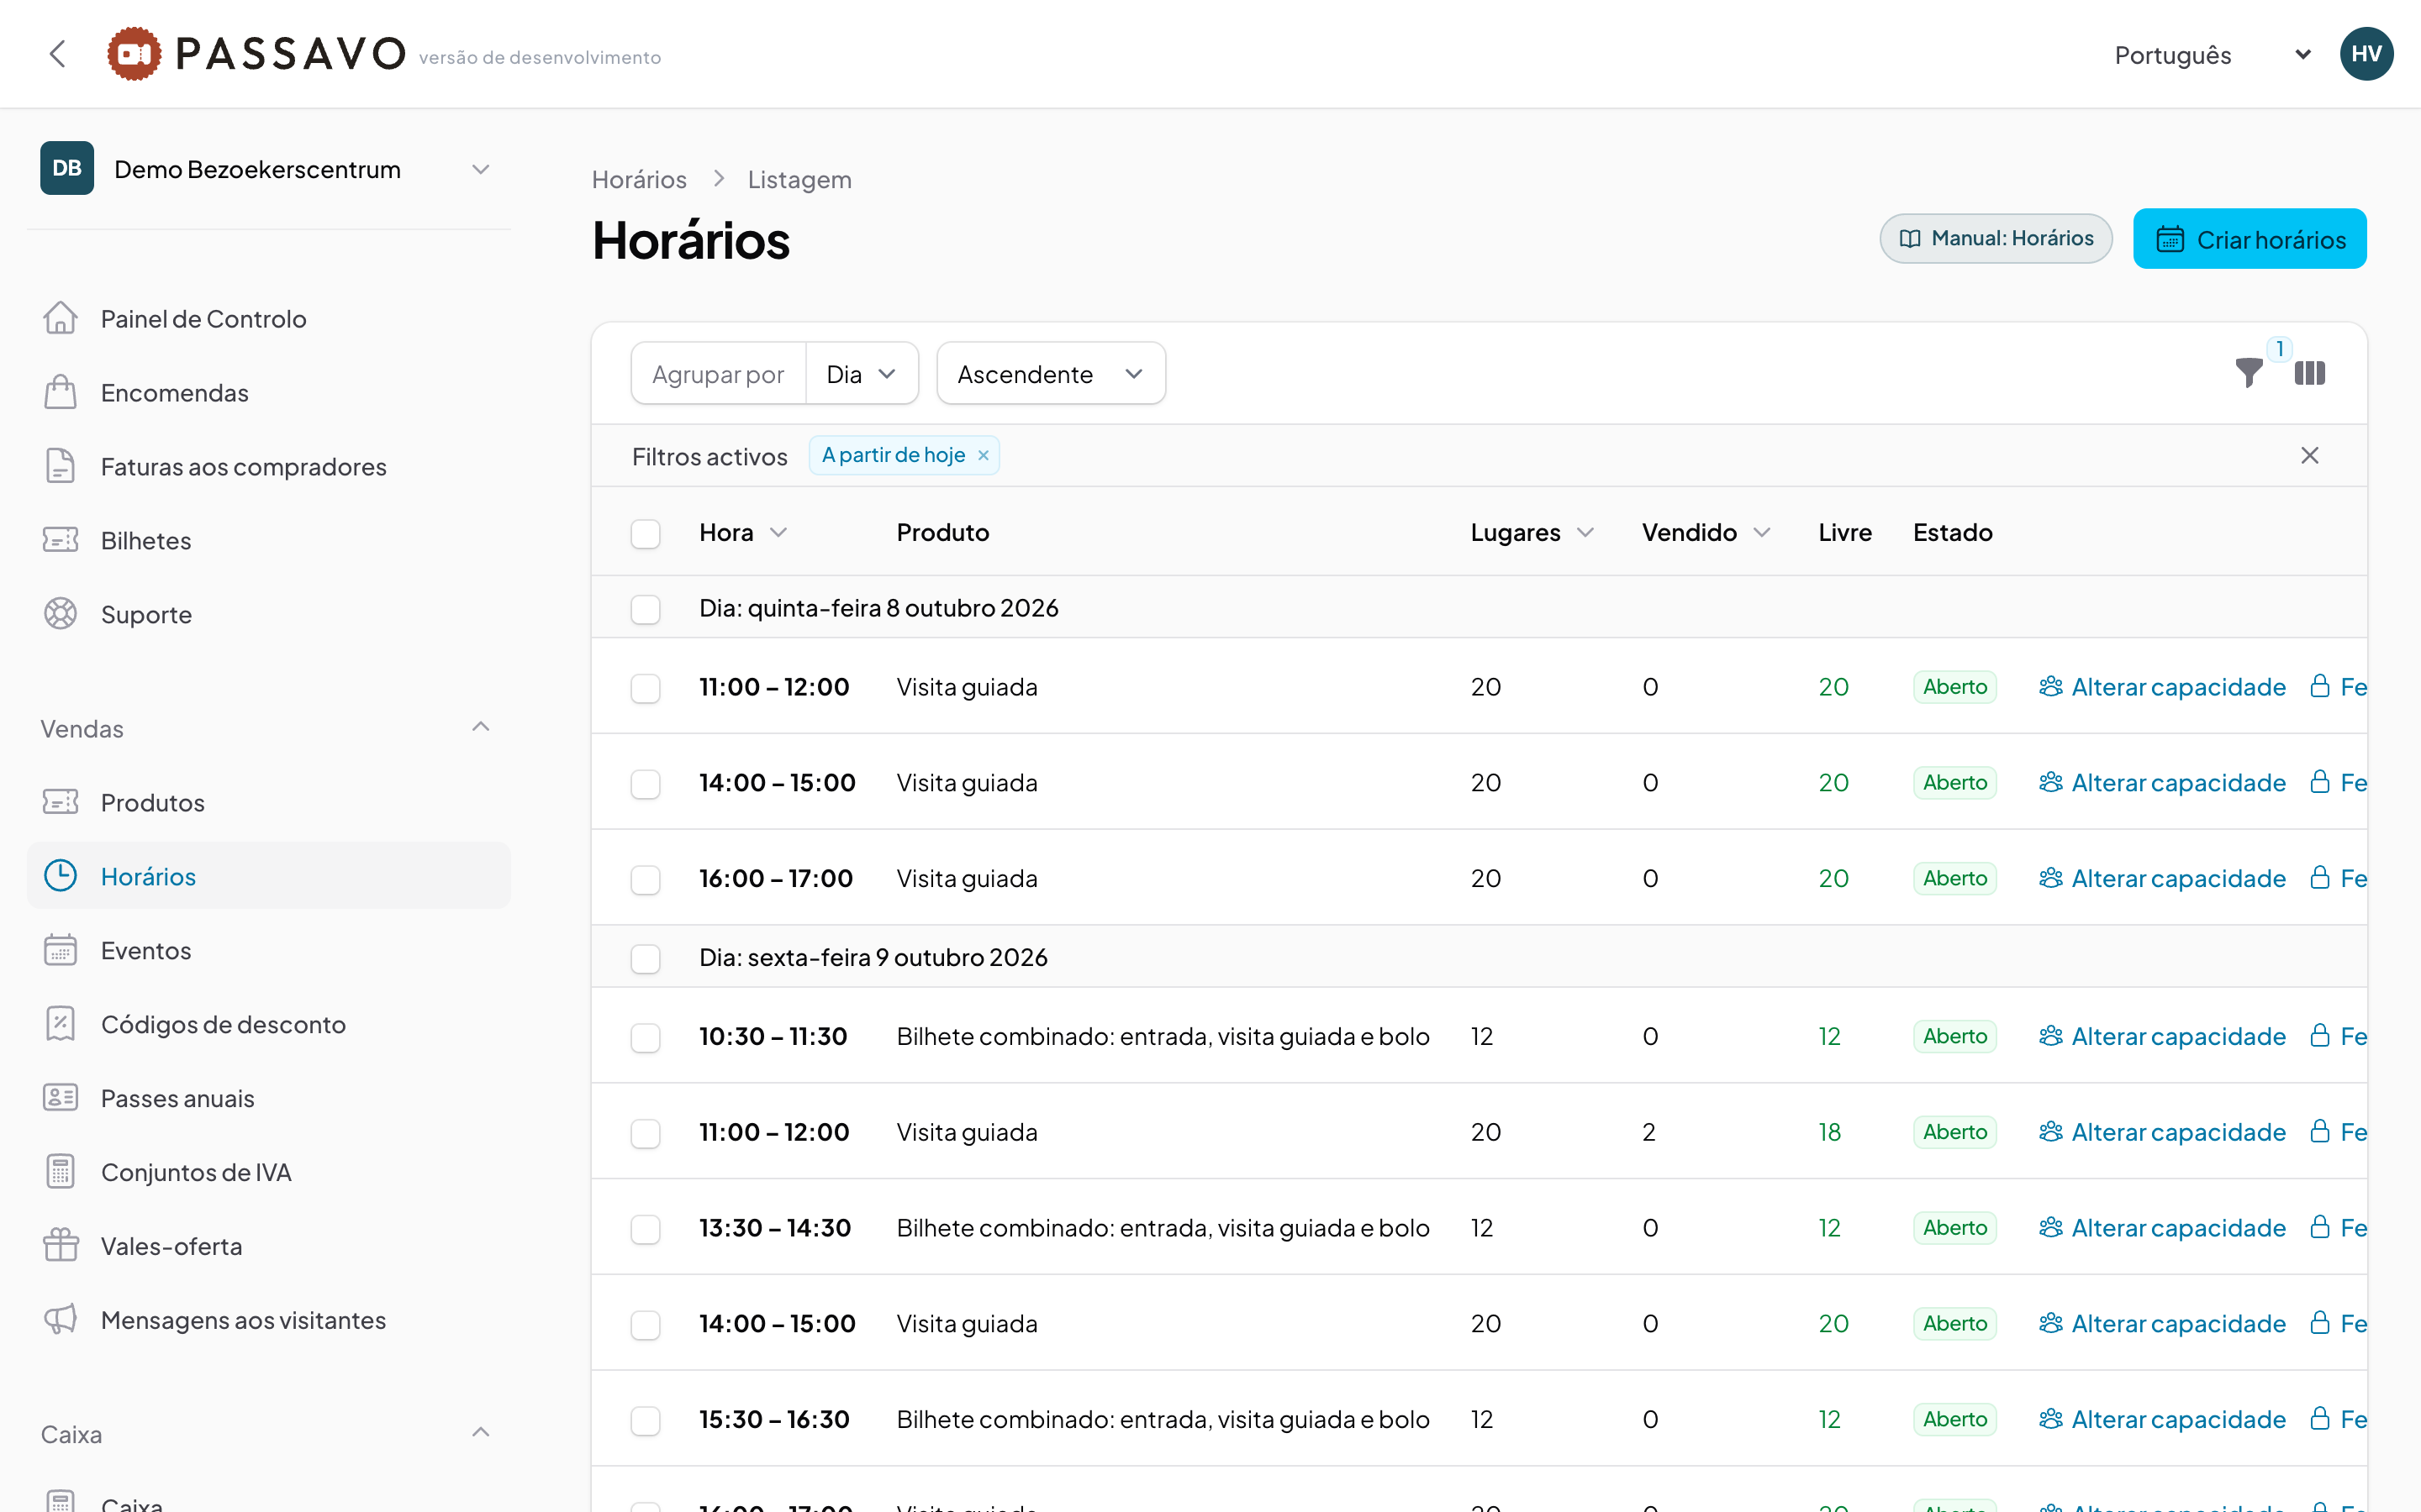
Task: Click the Vales-oferta gift icon
Action: [x=60, y=1246]
